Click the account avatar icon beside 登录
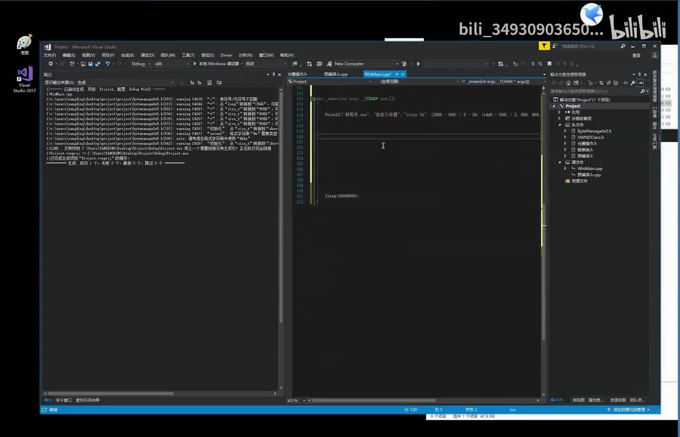 654,55
